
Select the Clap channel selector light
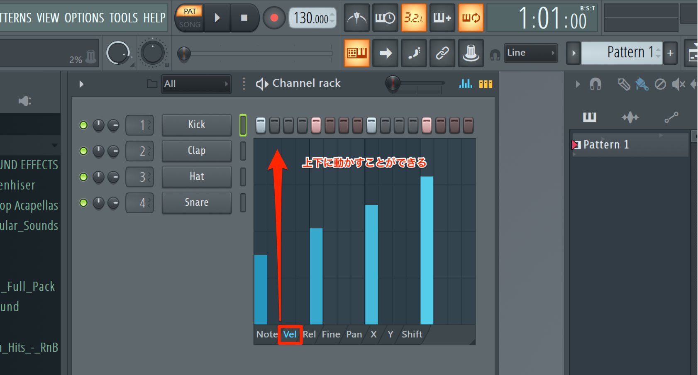(x=243, y=151)
